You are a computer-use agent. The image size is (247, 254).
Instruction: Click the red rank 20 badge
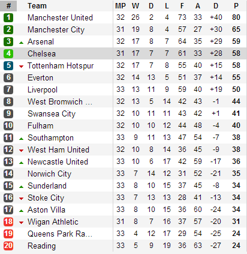pos(8,246)
